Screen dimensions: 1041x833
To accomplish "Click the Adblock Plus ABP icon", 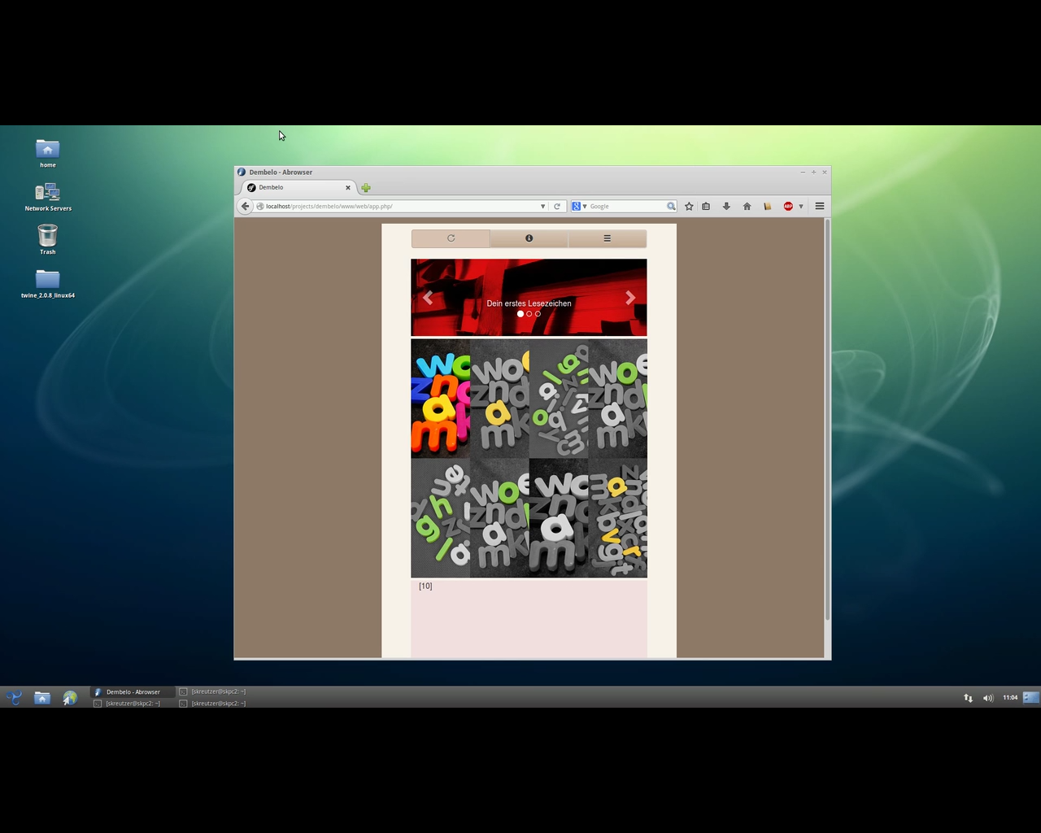I will (788, 207).
